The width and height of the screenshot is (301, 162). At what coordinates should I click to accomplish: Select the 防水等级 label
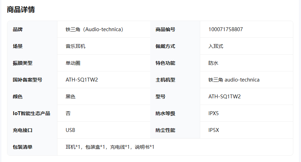pyautogui.click(x=165, y=113)
